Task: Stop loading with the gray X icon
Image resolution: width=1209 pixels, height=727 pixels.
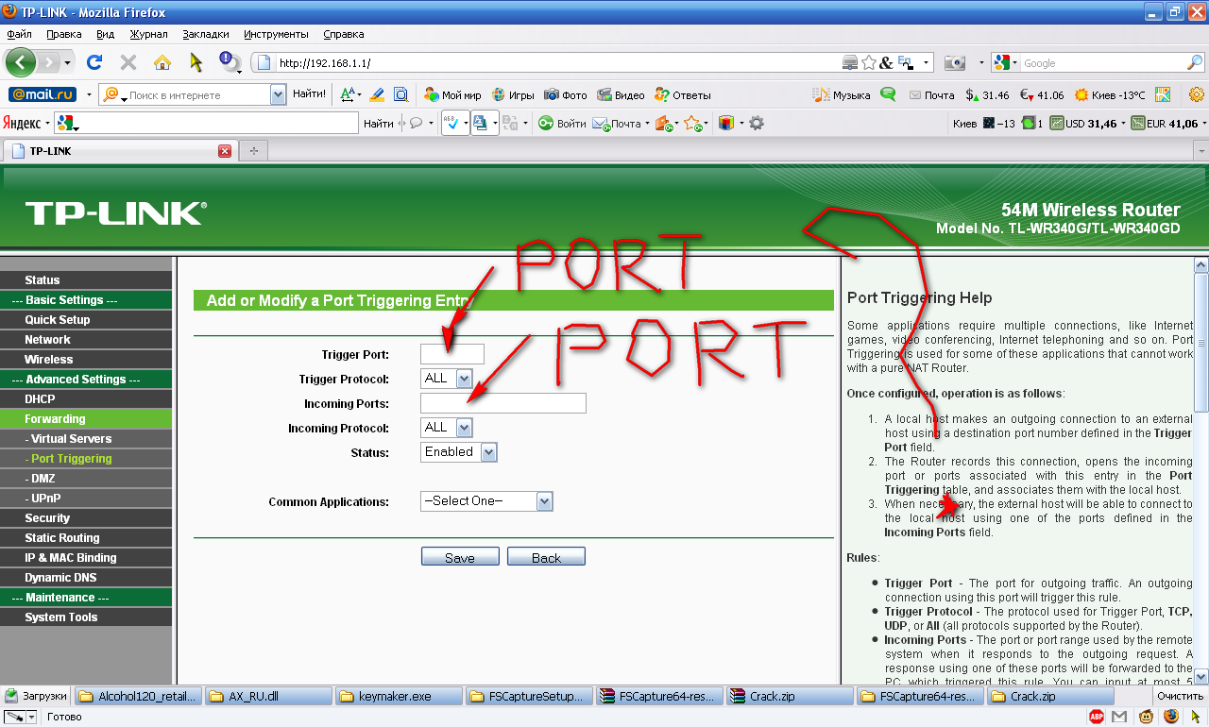Action: coord(128,62)
